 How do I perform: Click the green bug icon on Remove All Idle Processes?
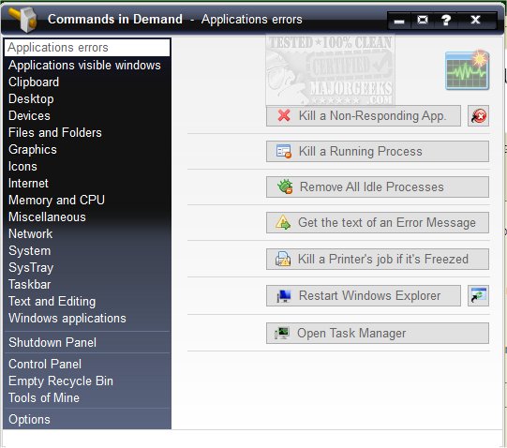[285, 187]
